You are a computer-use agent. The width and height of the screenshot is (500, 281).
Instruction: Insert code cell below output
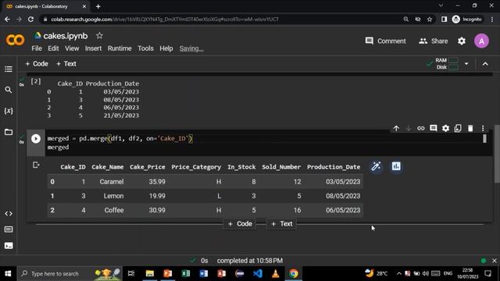(x=240, y=224)
